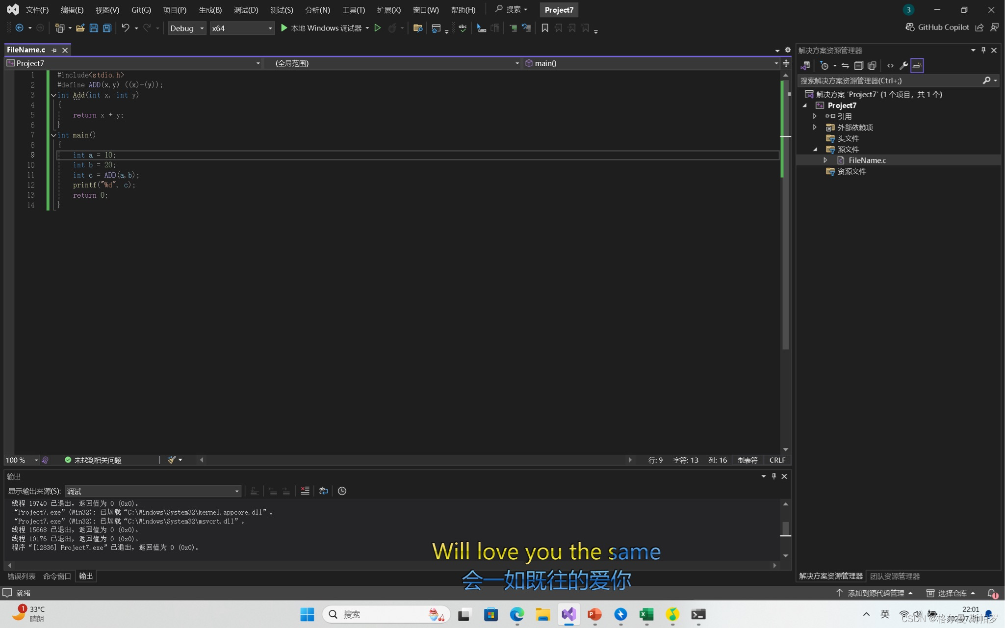Image resolution: width=1005 pixels, height=628 pixels.
Task: Expand the 外部依赖项 node
Action: pos(815,127)
